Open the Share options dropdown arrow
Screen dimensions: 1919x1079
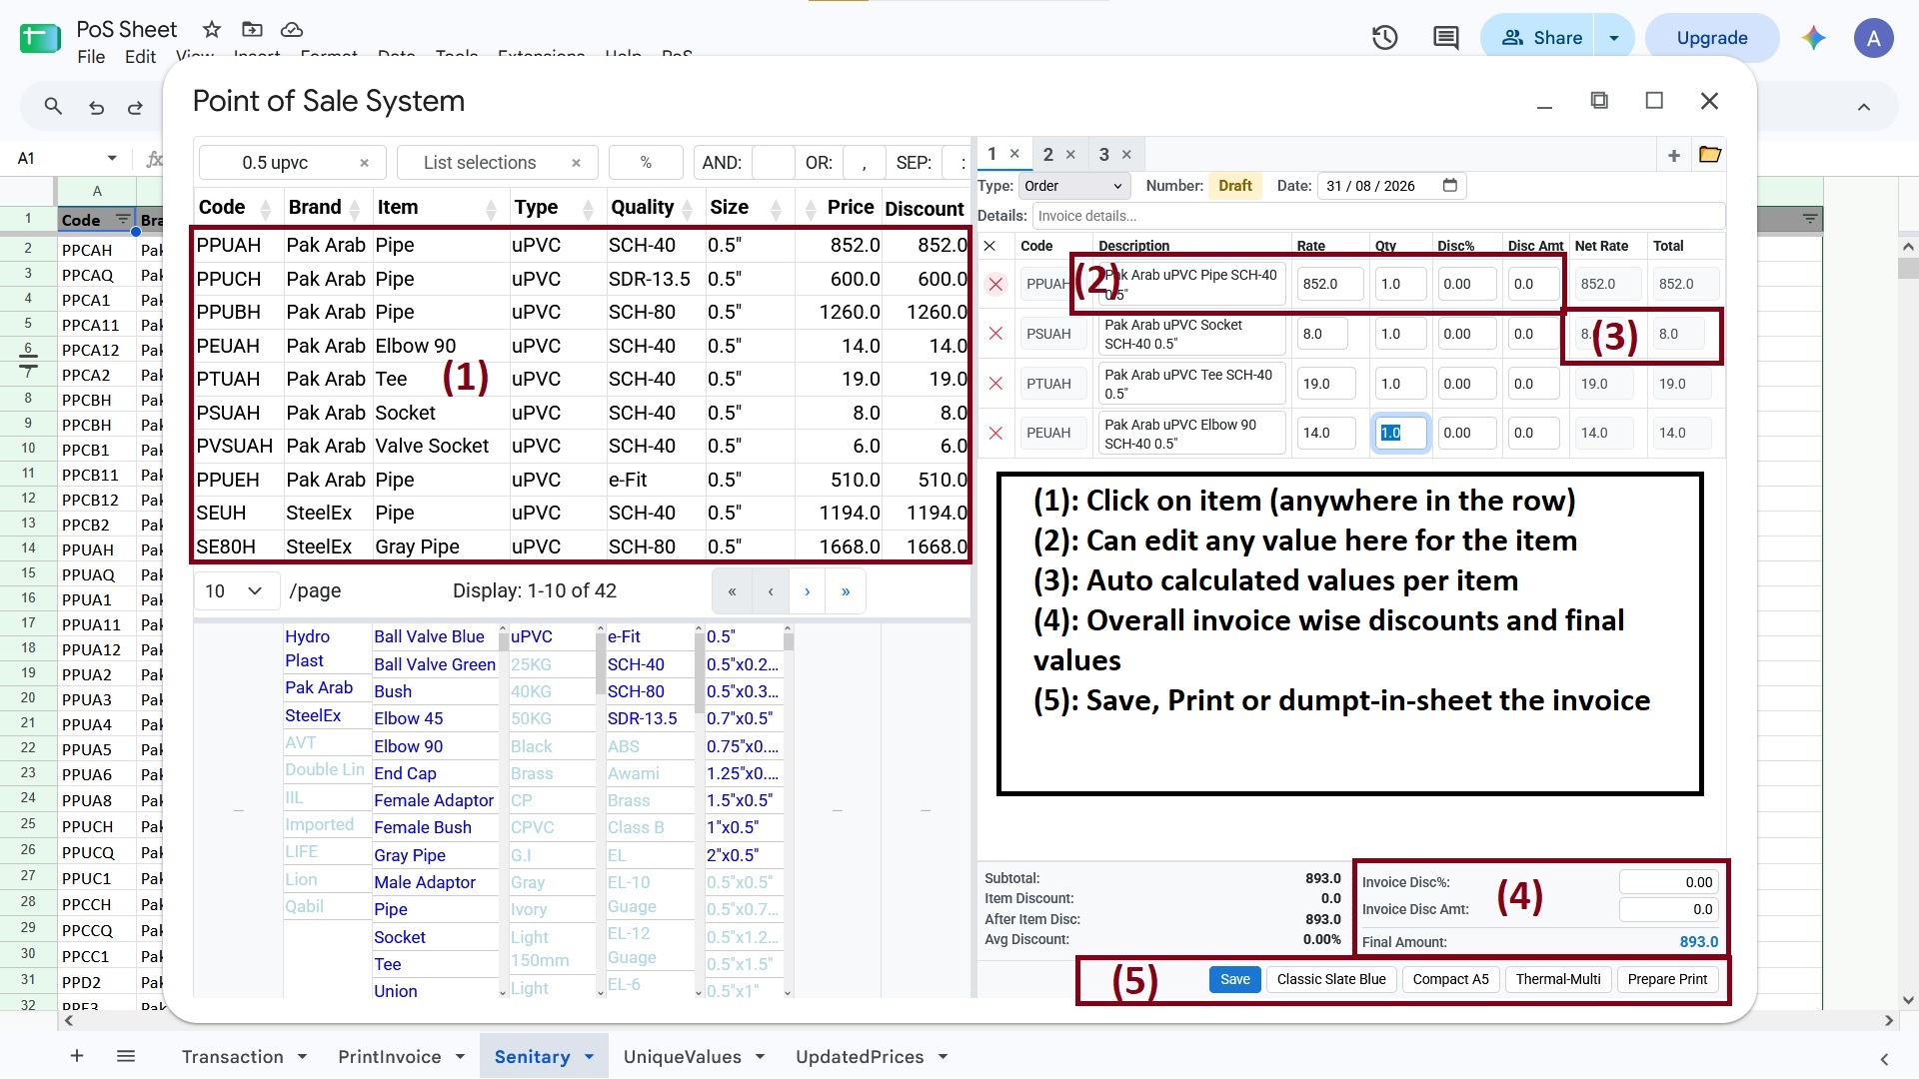(x=1613, y=38)
